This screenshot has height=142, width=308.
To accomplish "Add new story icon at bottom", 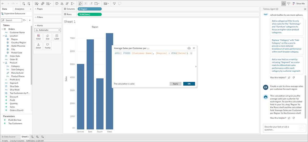I will coord(43,137).
